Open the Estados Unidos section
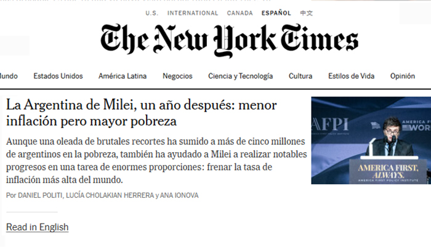Viewport: 431px width, 247px height. [58, 76]
